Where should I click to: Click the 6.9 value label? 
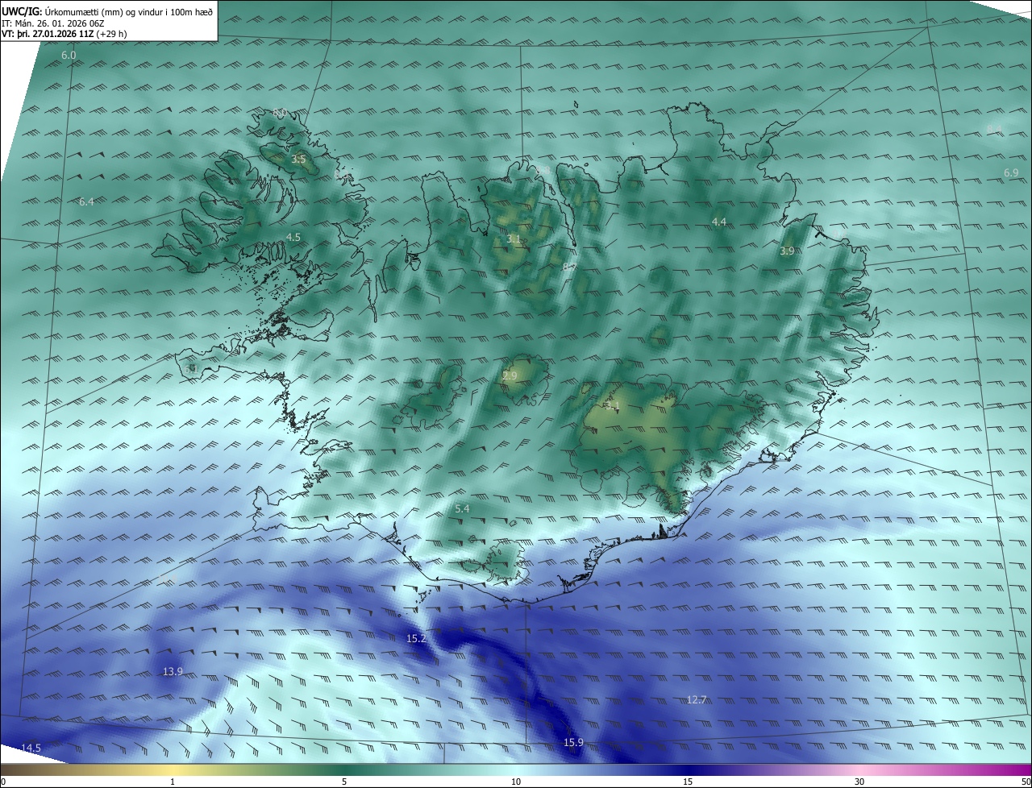1011,172
